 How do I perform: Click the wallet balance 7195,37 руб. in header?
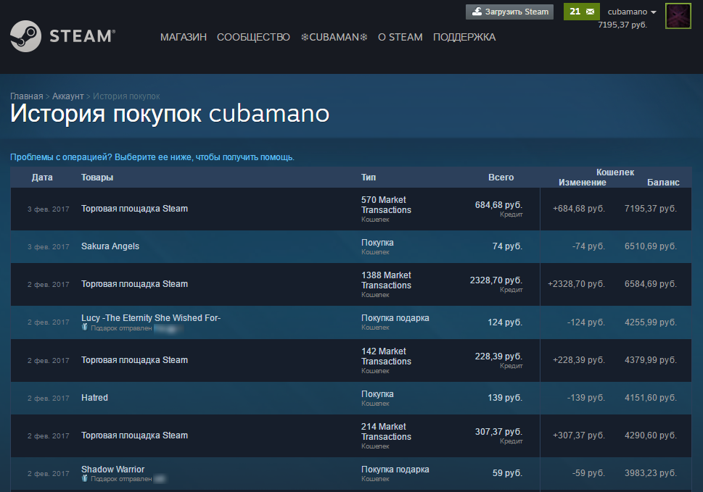(622, 25)
